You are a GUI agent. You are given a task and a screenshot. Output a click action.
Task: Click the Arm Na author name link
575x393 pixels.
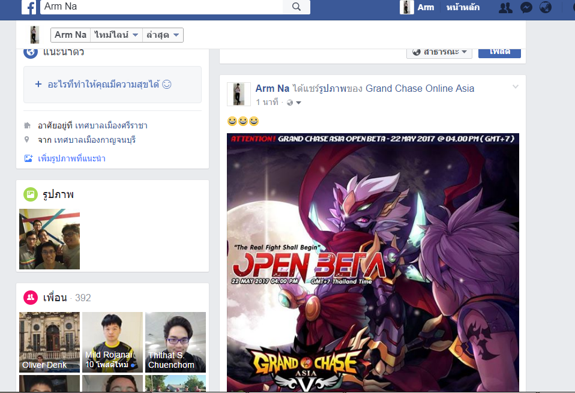tap(272, 88)
